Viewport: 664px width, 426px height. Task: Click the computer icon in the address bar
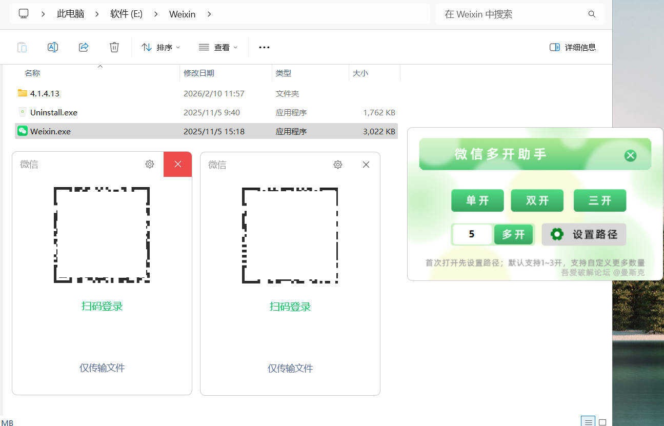(24, 14)
